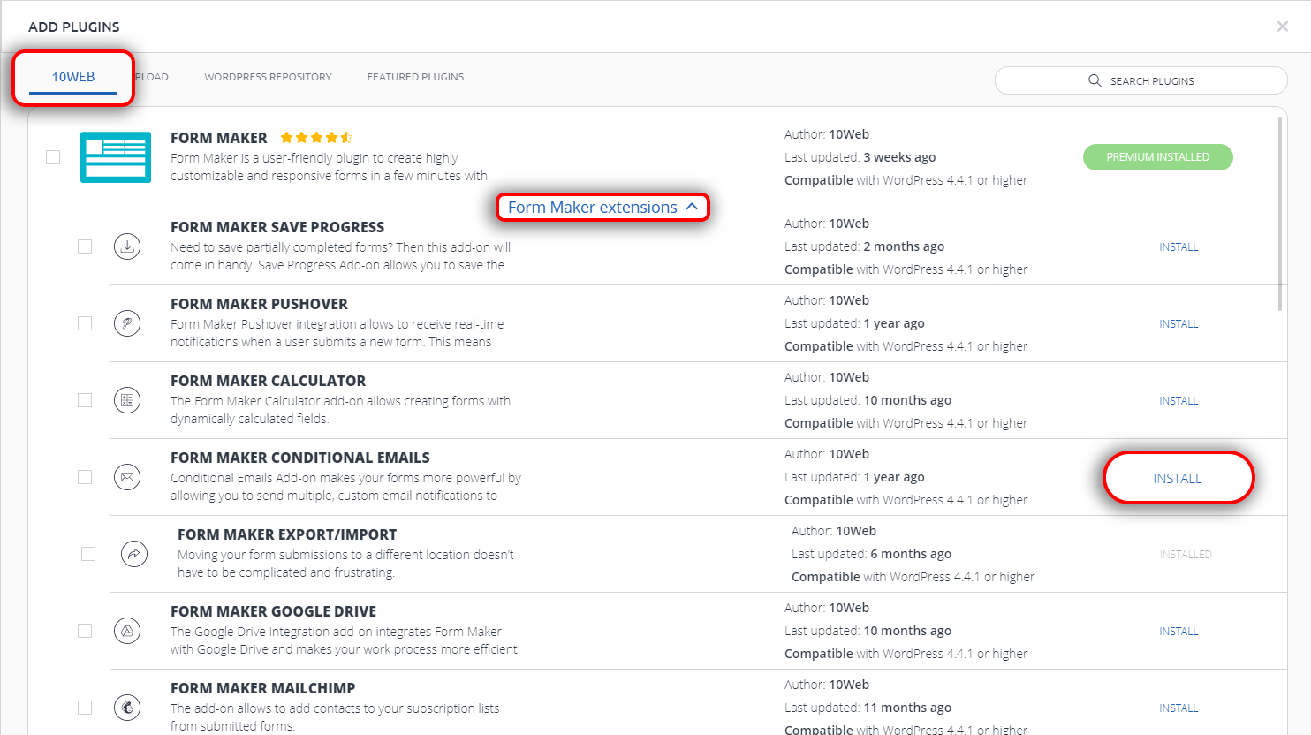The height and width of the screenshot is (735, 1311).
Task: Click the FORM MAKER MAILCHIMP title
Action: pyautogui.click(x=262, y=688)
